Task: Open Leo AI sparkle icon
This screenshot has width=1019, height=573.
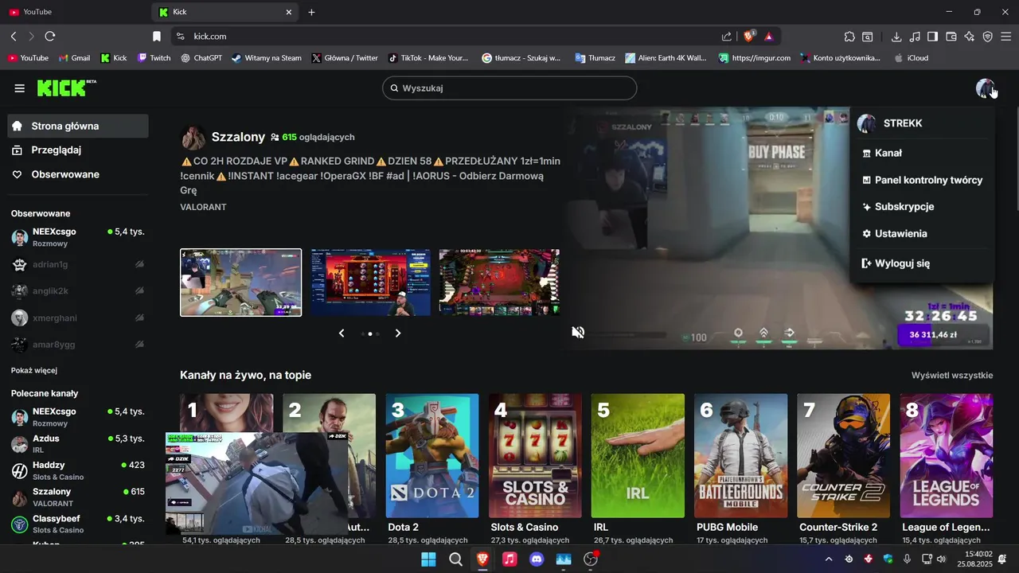Action: [x=970, y=37]
